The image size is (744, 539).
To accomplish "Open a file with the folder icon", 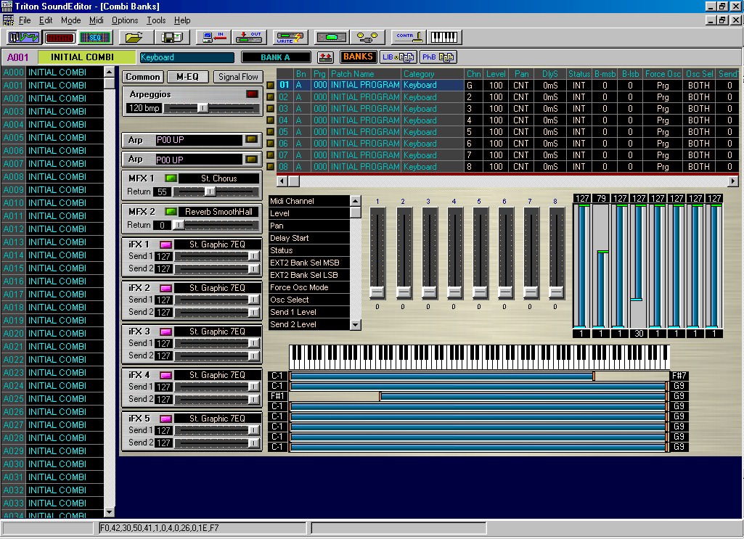I will point(135,37).
